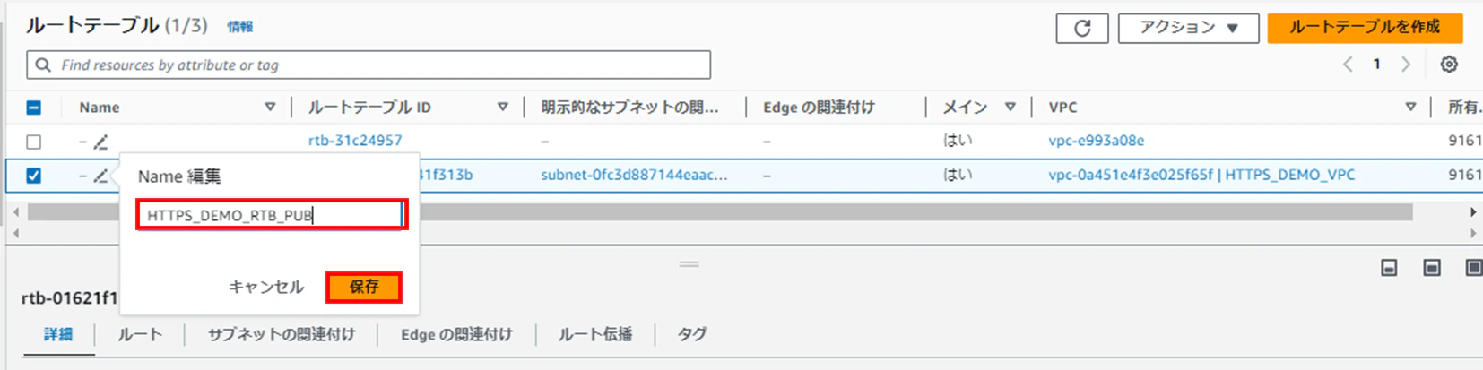Screen dimensions: 1483x370
Task: Select the rtb-31c24957 row checkbox
Action: [x=33, y=142]
